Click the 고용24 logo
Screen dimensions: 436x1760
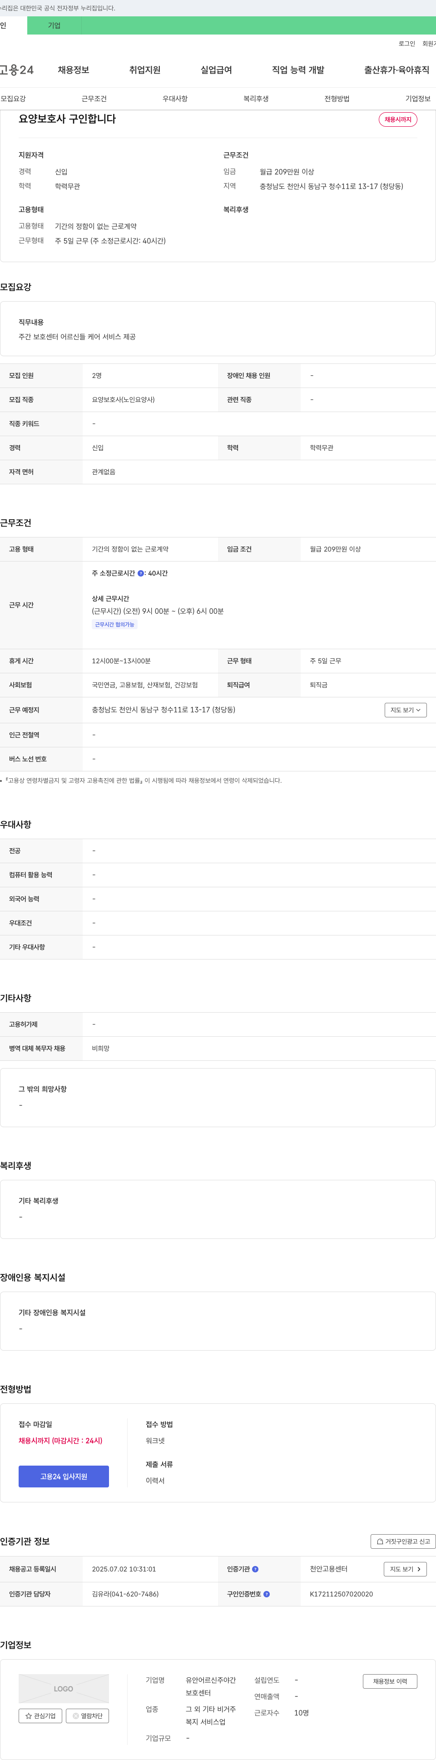pyautogui.click(x=16, y=70)
